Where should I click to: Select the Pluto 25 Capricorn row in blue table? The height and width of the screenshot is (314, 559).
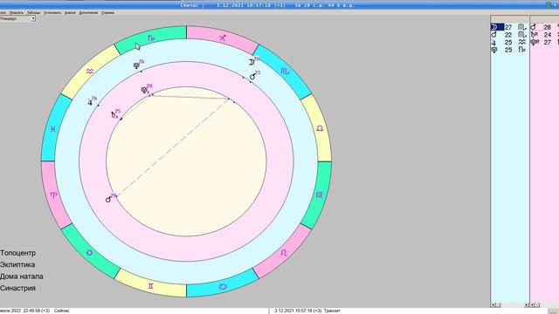click(x=509, y=50)
